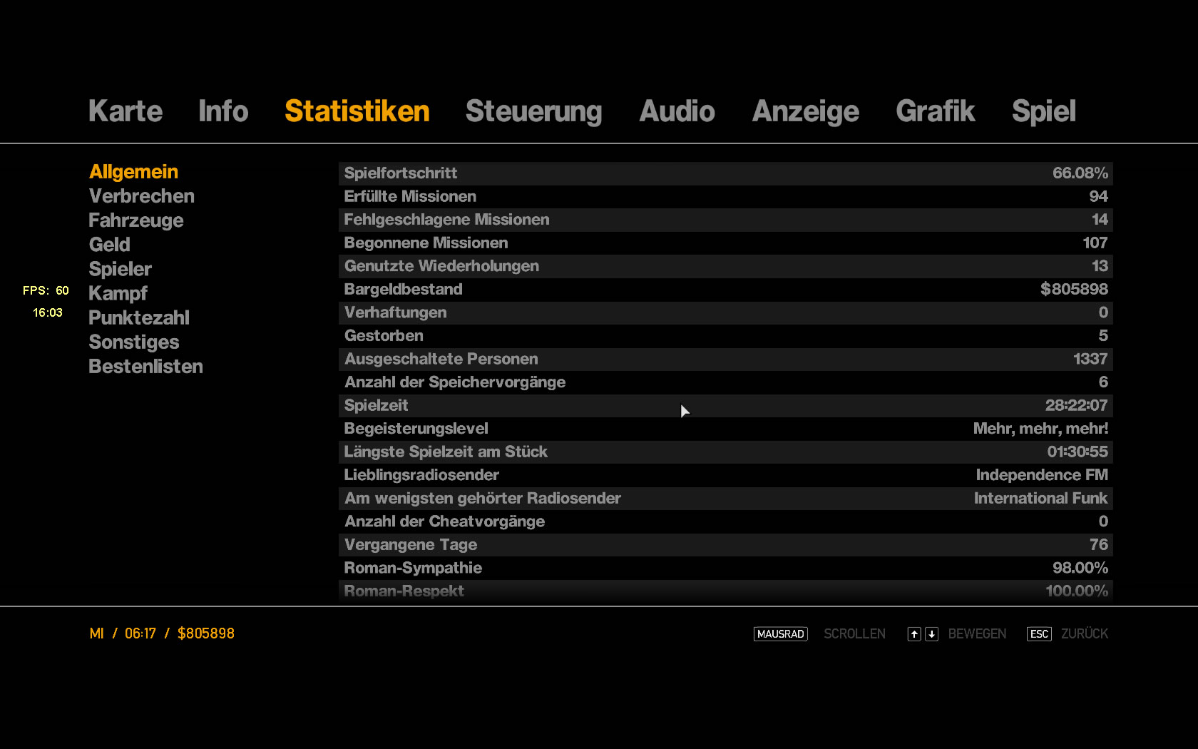The image size is (1198, 749).
Task: View the Bestenlisten category
Action: (145, 367)
